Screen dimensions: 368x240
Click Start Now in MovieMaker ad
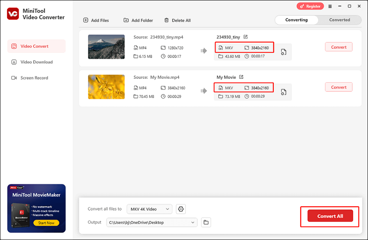tap(46, 223)
